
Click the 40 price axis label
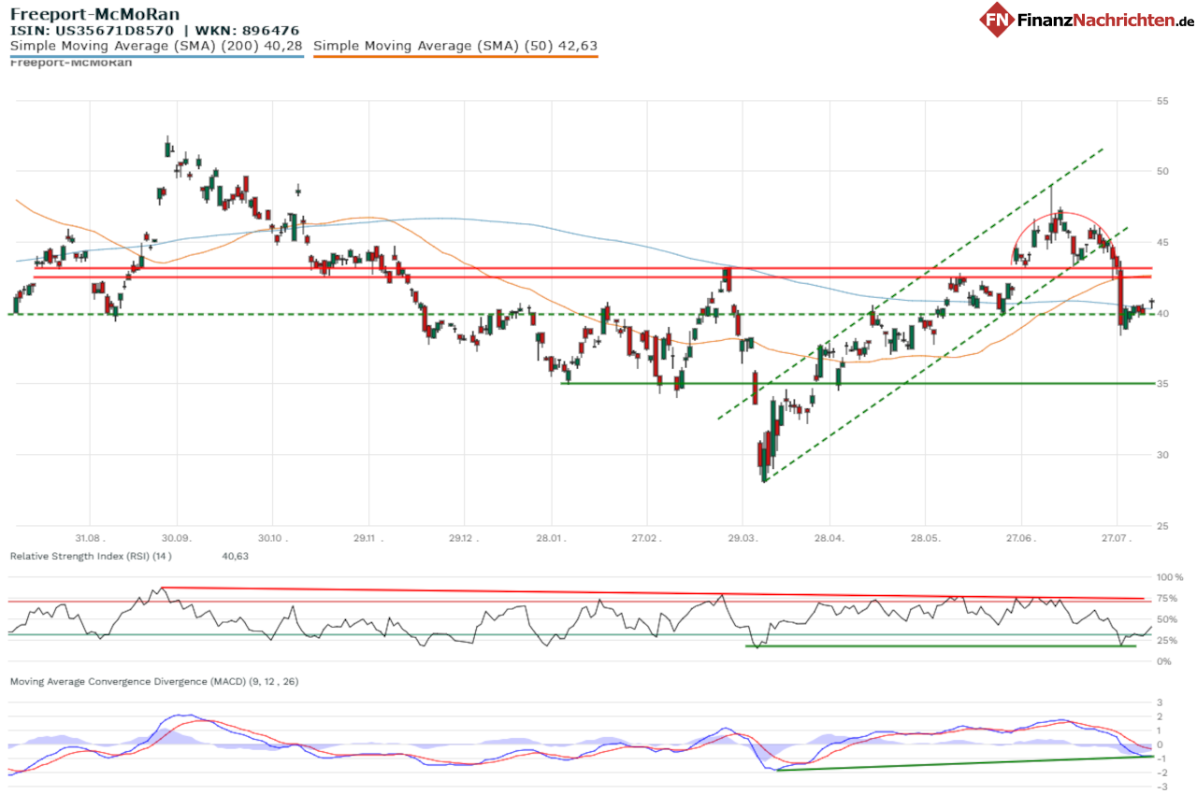[1163, 314]
